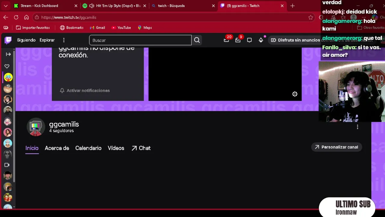Go back with the browser back arrow
Viewport: 385px width, 217px height.
[x=6, y=17]
